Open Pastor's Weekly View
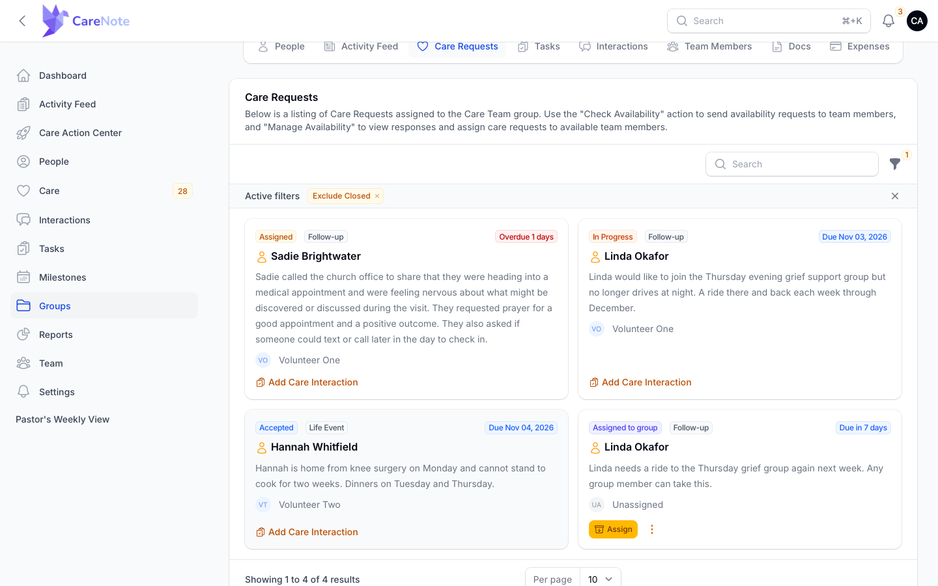Viewport: 938px width, 586px height. 63,419
